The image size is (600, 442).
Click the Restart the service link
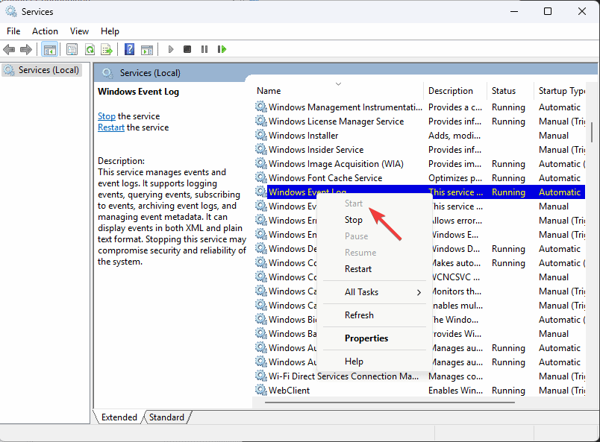pyautogui.click(x=111, y=127)
